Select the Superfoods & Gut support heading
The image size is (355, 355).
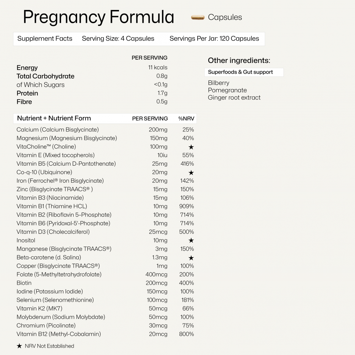[x=240, y=72]
